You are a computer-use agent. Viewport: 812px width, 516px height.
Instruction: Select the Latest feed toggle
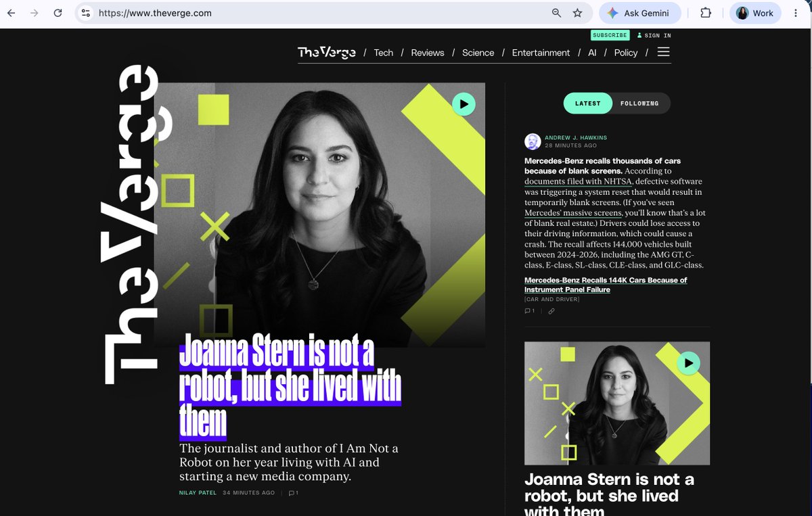[587, 103]
